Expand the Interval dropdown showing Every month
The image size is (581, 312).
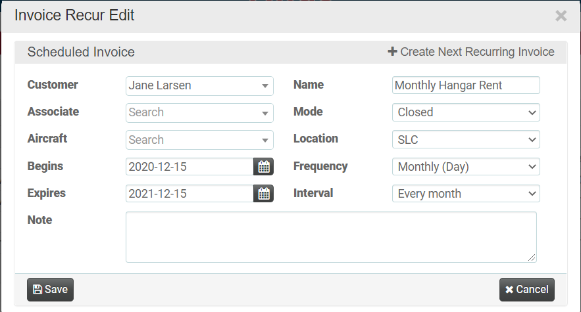point(466,194)
